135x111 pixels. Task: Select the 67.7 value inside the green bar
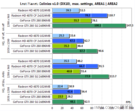pyautogui.click(x=82, y=51)
